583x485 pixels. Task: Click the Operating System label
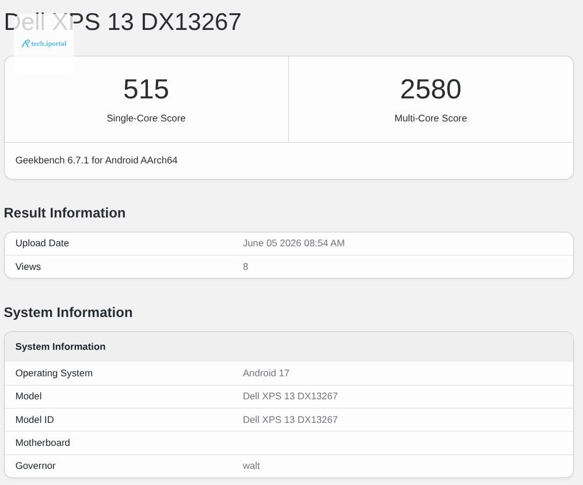point(54,373)
